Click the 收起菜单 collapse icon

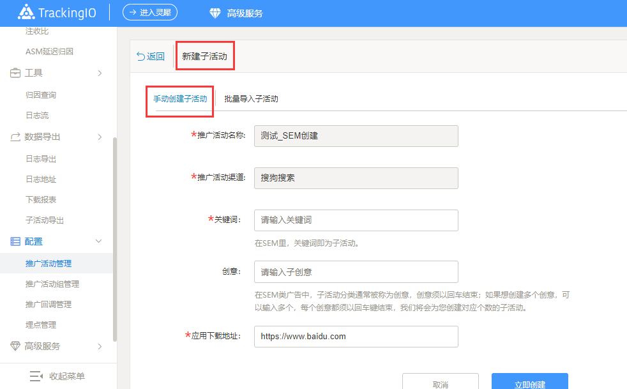pos(36,376)
